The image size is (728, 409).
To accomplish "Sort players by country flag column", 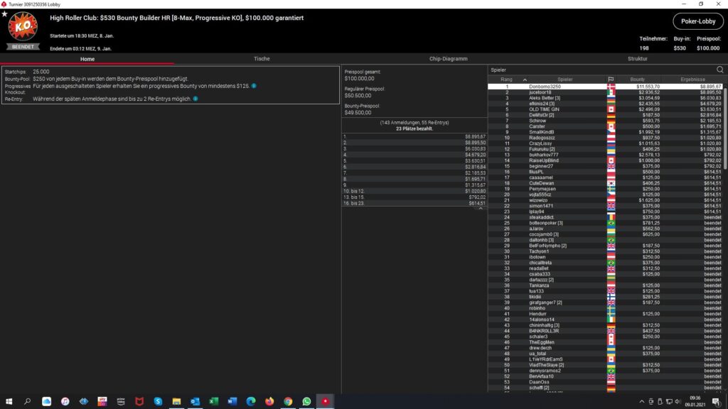I will coord(610,79).
